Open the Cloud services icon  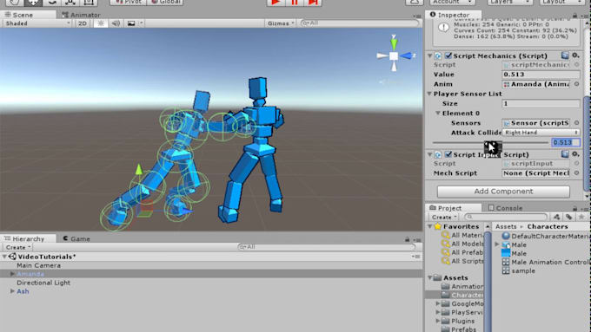click(415, 3)
